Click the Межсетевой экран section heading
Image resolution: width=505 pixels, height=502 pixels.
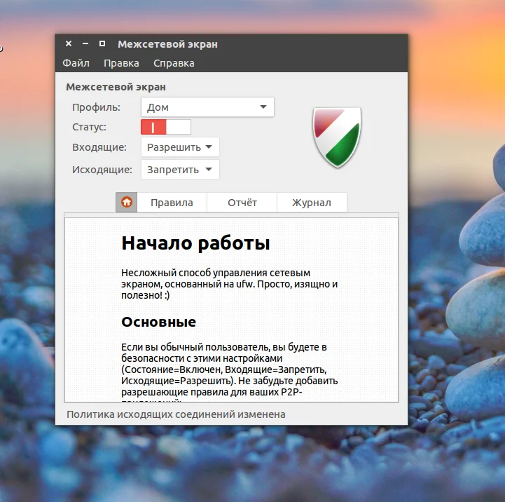pos(116,87)
